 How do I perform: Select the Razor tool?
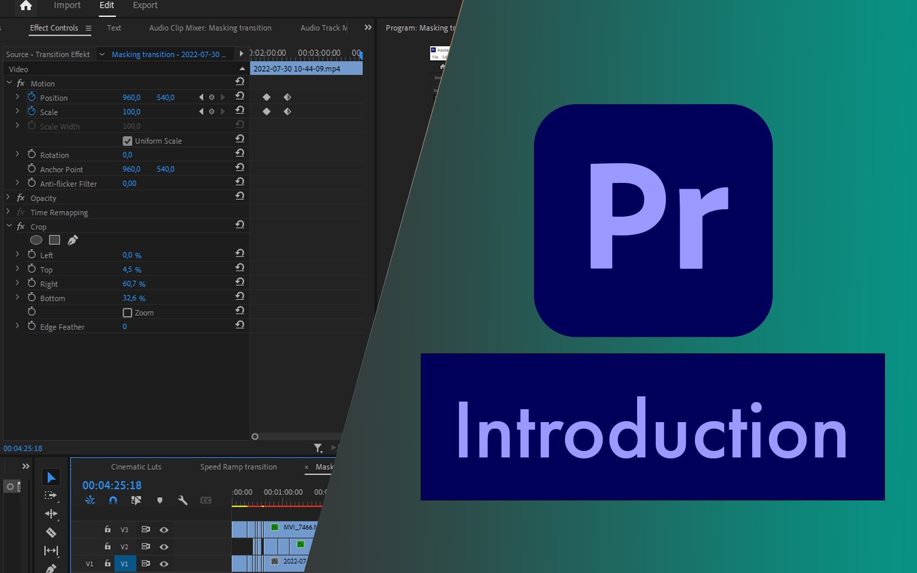[x=51, y=532]
